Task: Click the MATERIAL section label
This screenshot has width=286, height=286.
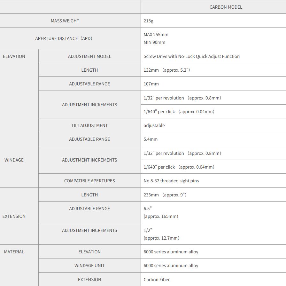Action: 14,252
